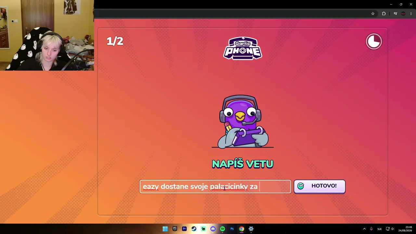Open the volume speaker icon in tray
Image resolution: width=416 pixels, height=234 pixels.
(x=393, y=229)
